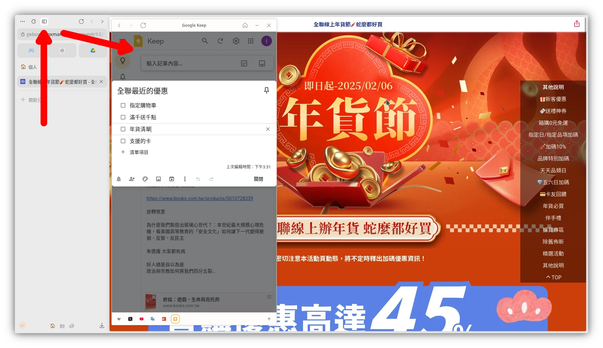Open the note's more options menu
This screenshot has height=348, width=603.
click(x=185, y=179)
